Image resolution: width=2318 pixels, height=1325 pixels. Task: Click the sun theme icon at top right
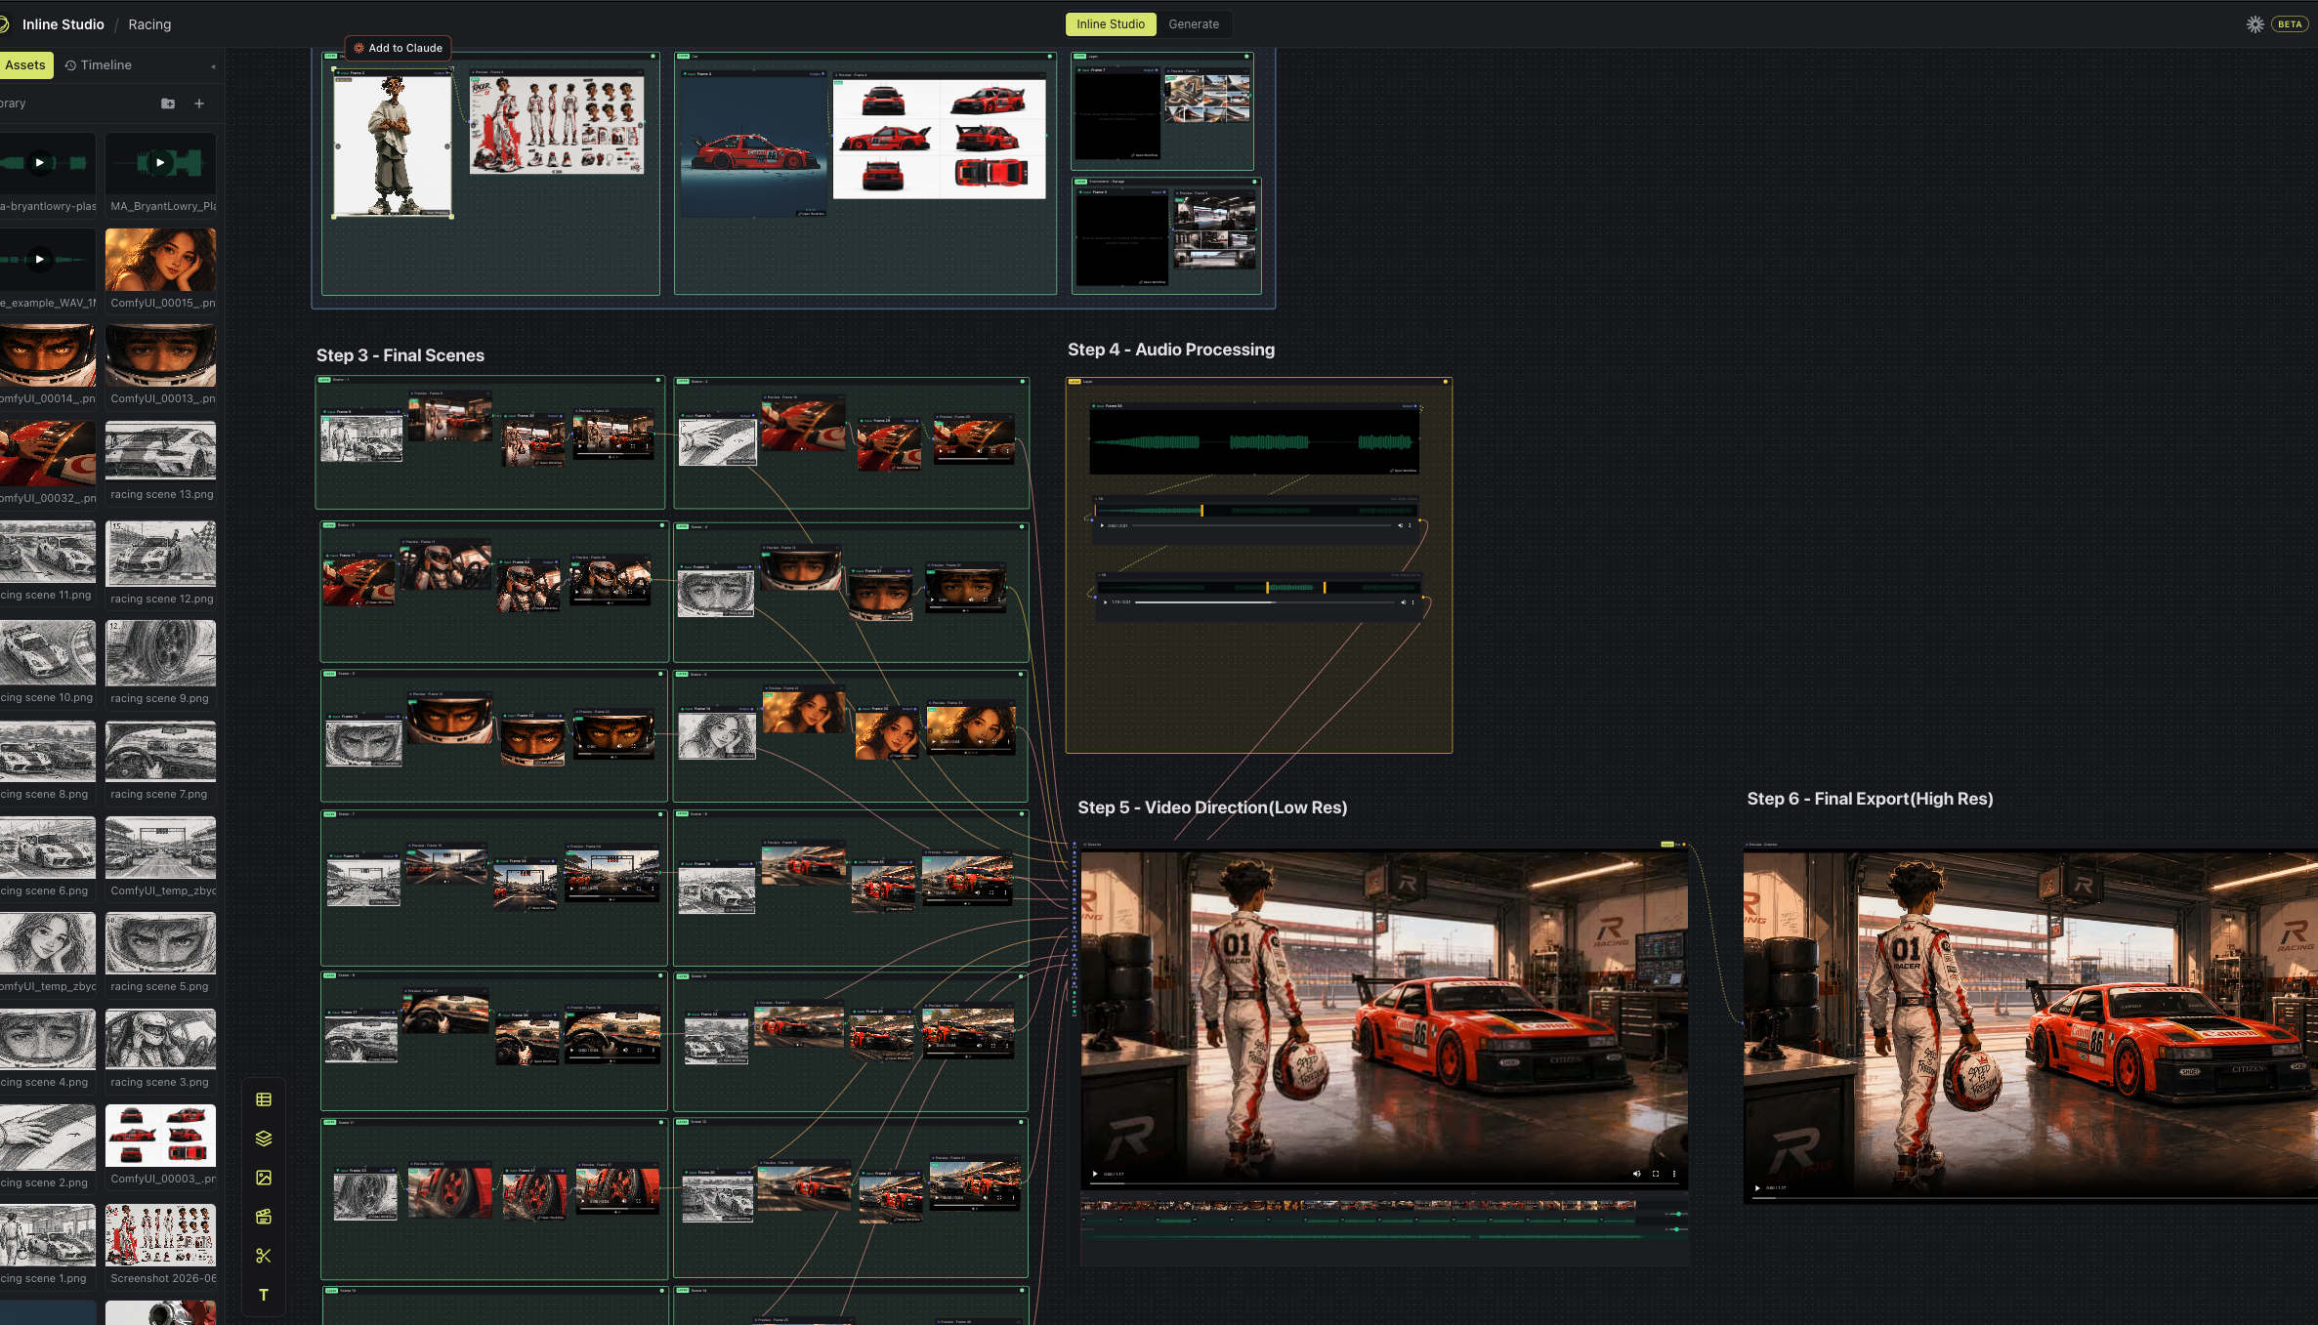(x=2255, y=24)
